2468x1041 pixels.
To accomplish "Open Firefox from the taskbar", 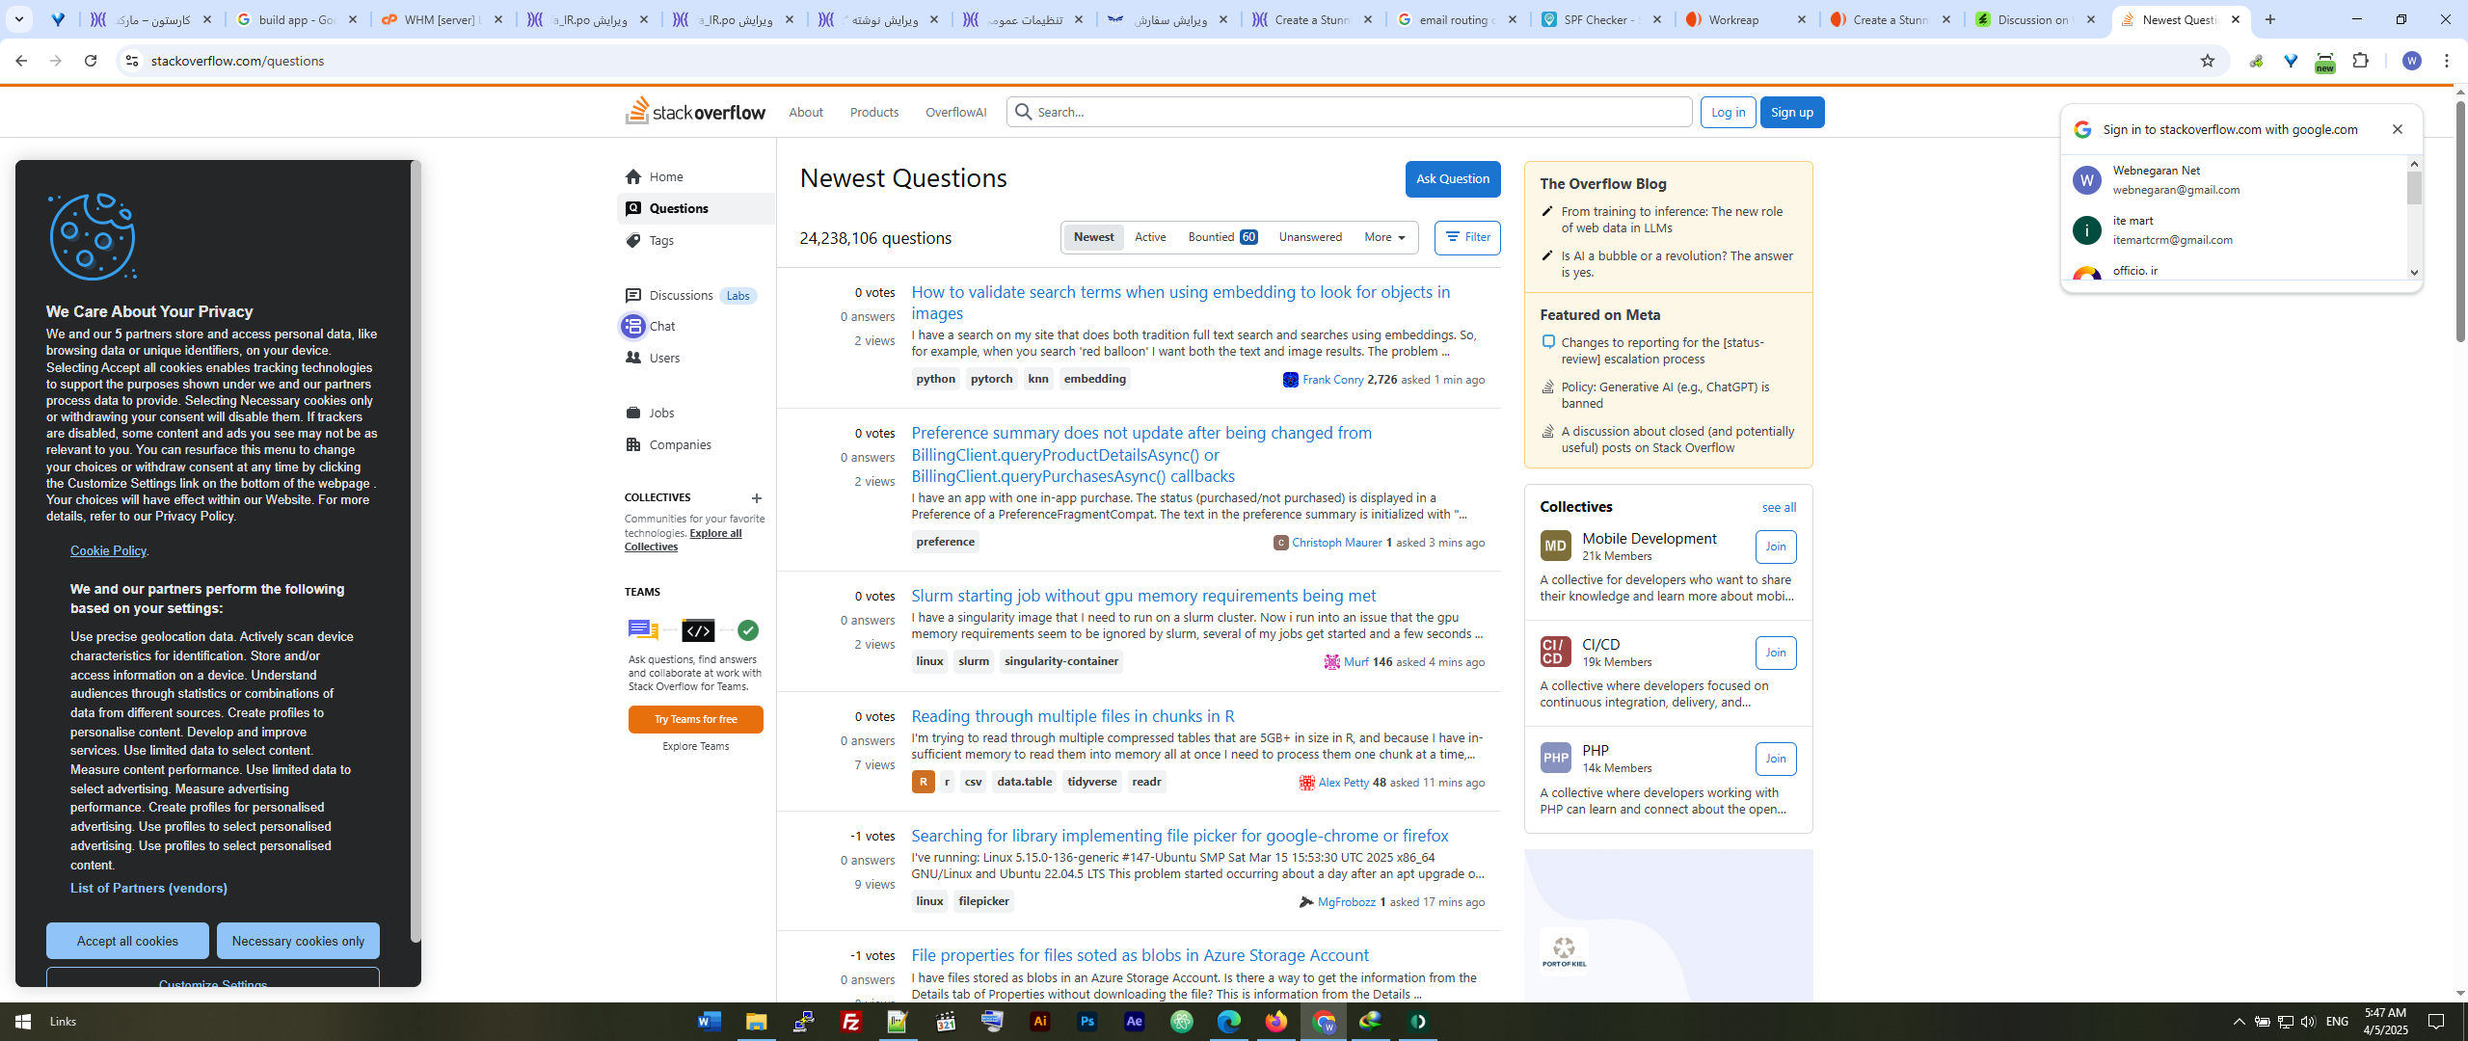I will click(x=1276, y=1022).
